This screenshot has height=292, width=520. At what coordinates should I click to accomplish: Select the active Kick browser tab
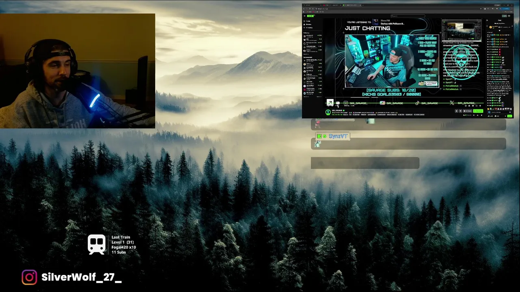coord(352,5)
